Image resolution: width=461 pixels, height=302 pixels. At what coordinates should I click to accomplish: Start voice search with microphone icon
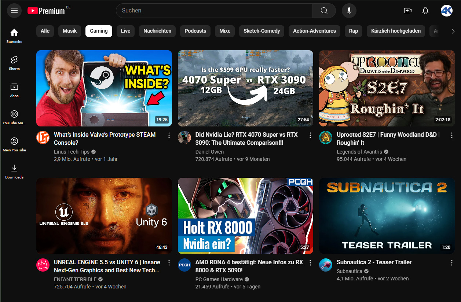349,11
